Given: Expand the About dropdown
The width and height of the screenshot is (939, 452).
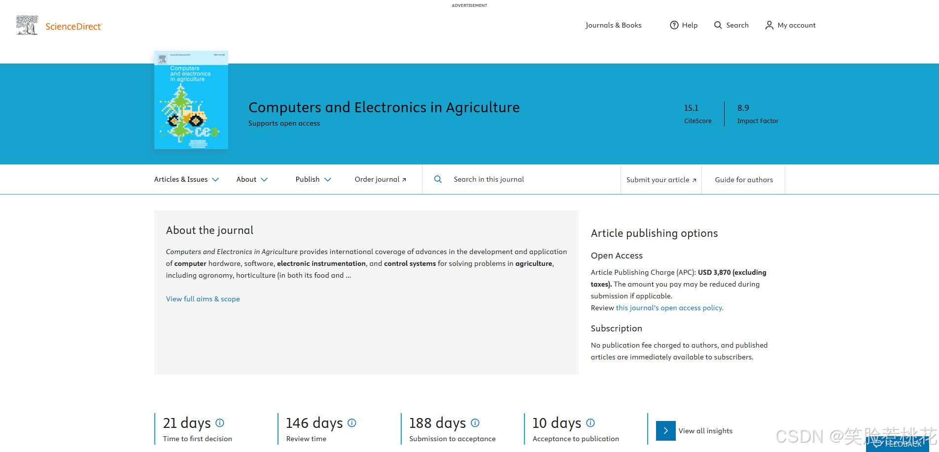Looking at the screenshot, I should click(x=252, y=179).
